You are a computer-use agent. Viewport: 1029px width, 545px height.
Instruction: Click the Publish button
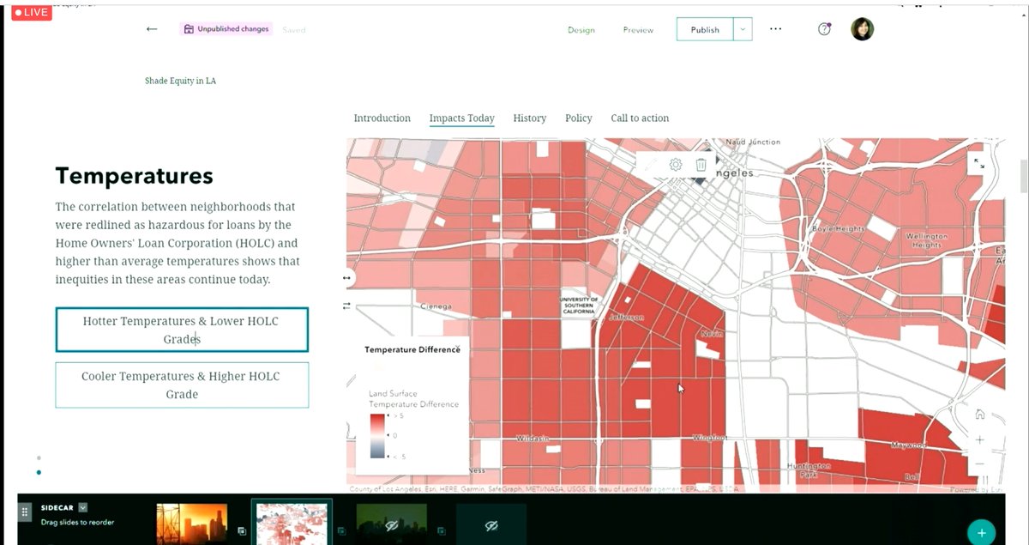[x=705, y=29]
